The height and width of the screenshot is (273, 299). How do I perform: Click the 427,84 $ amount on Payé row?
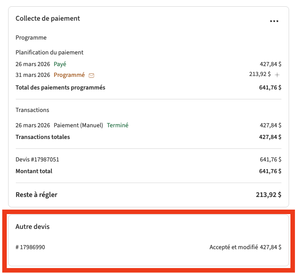270,64
